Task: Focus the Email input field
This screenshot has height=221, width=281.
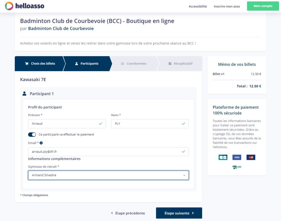Action: (x=108, y=152)
